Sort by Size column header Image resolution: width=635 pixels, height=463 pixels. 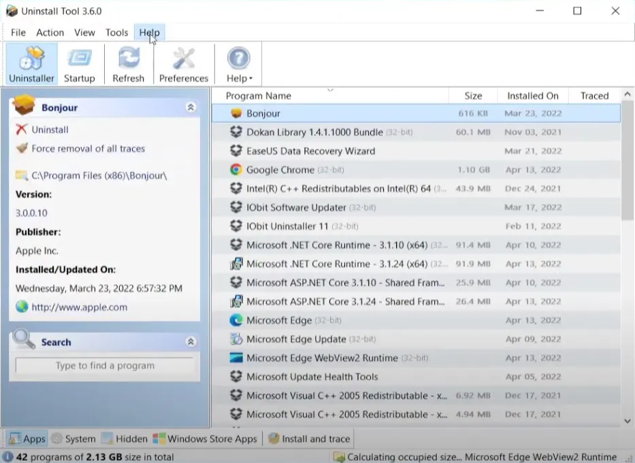pos(473,96)
